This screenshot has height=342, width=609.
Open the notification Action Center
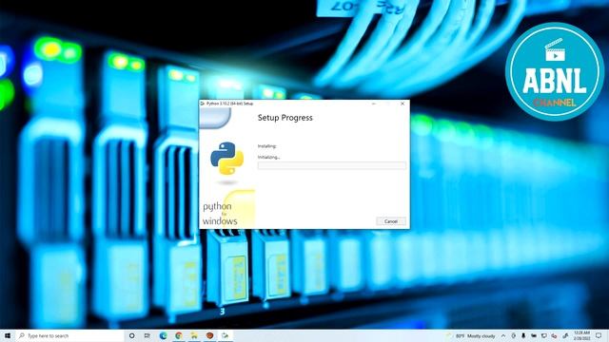tap(599, 335)
